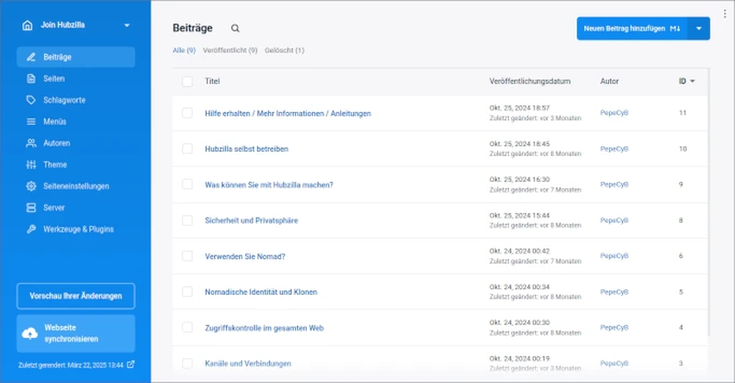The height and width of the screenshot is (383, 735).
Task: Open the post Hilfe erhalten / Mehr Informationen
Action: point(288,114)
